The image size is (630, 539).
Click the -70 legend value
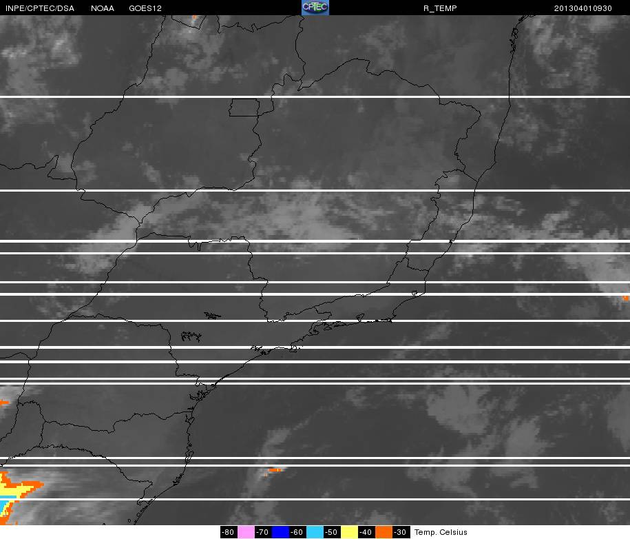pyautogui.click(x=263, y=532)
